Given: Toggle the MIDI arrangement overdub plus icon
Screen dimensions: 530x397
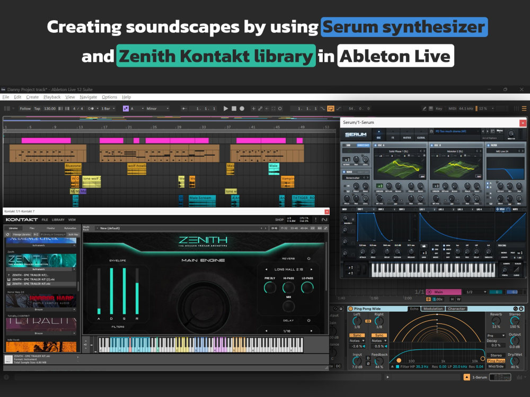Looking at the screenshot, I should tap(253, 109).
